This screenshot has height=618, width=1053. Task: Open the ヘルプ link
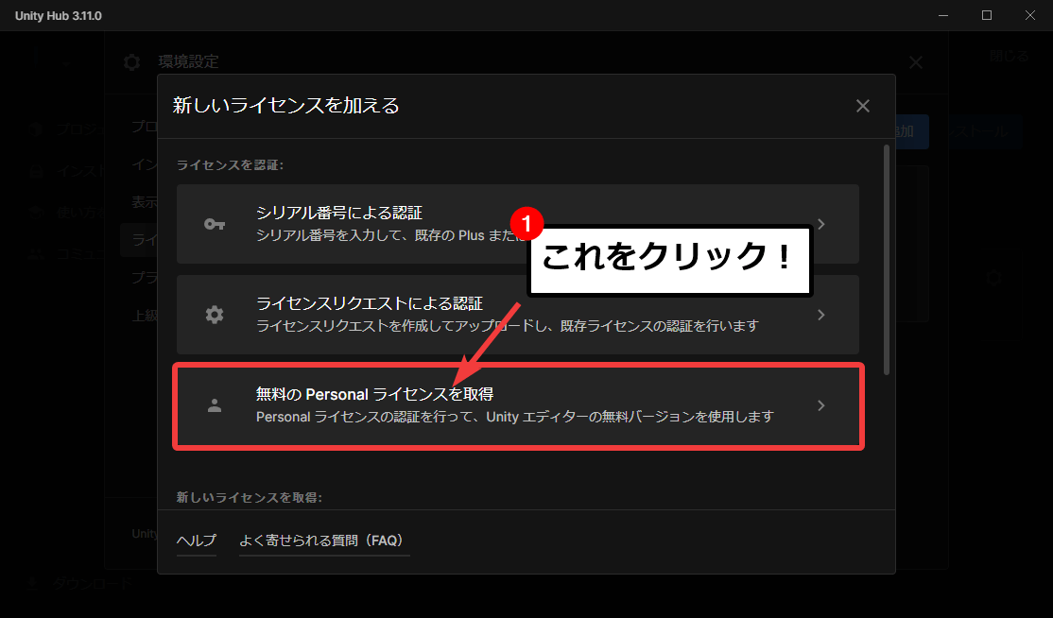pyautogui.click(x=196, y=541)
